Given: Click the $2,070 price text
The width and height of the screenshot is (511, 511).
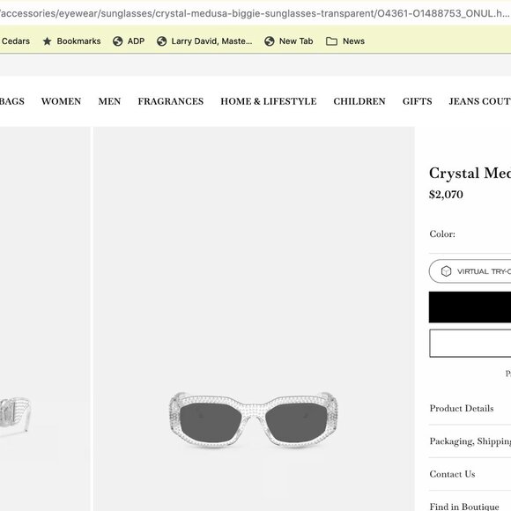Looking at the screenshot, I should pyautogui.click(x=446, y=195).
